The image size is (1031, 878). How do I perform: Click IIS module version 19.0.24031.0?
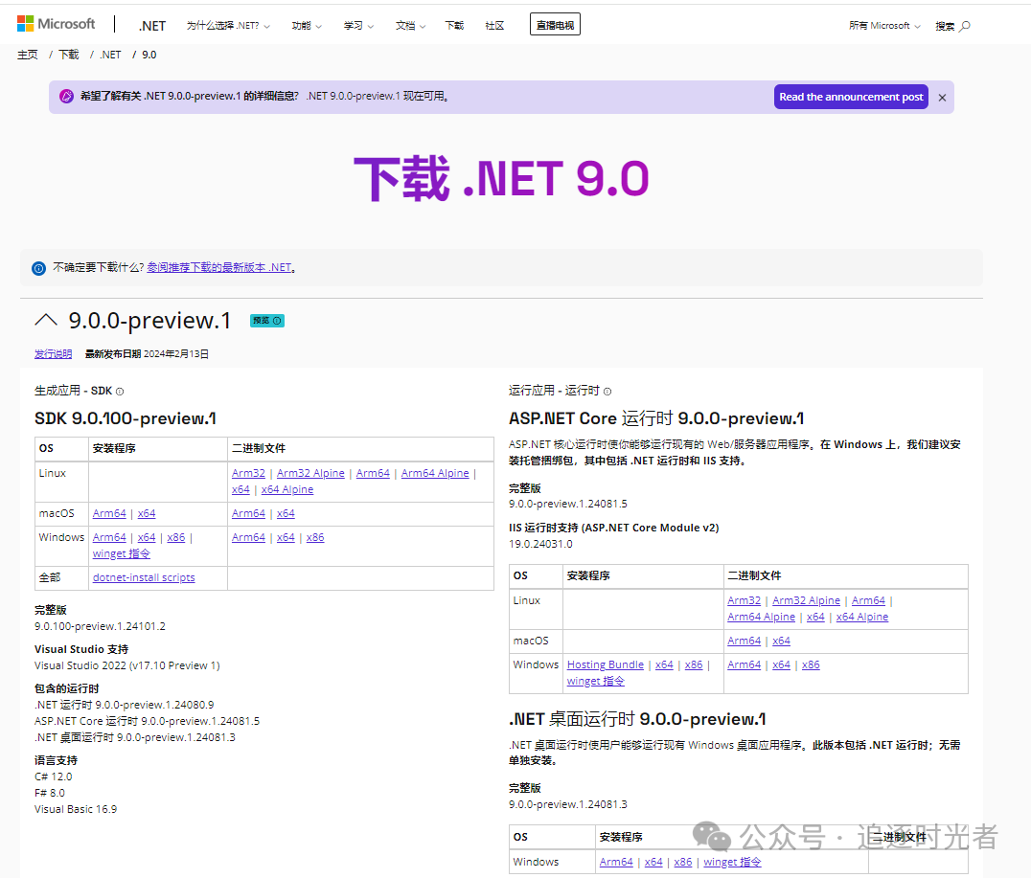tap(540, 544)
